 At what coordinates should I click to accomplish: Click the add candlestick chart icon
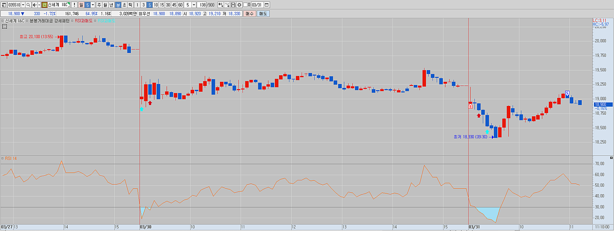point(221,5)
